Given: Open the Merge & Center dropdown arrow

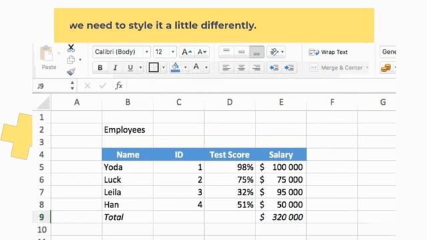Looking at the screenshot, I should (367, 67).
